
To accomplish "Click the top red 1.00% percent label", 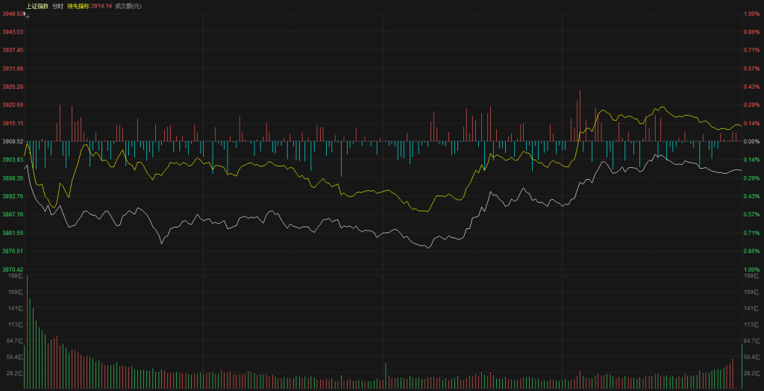I will pos(751,13).
